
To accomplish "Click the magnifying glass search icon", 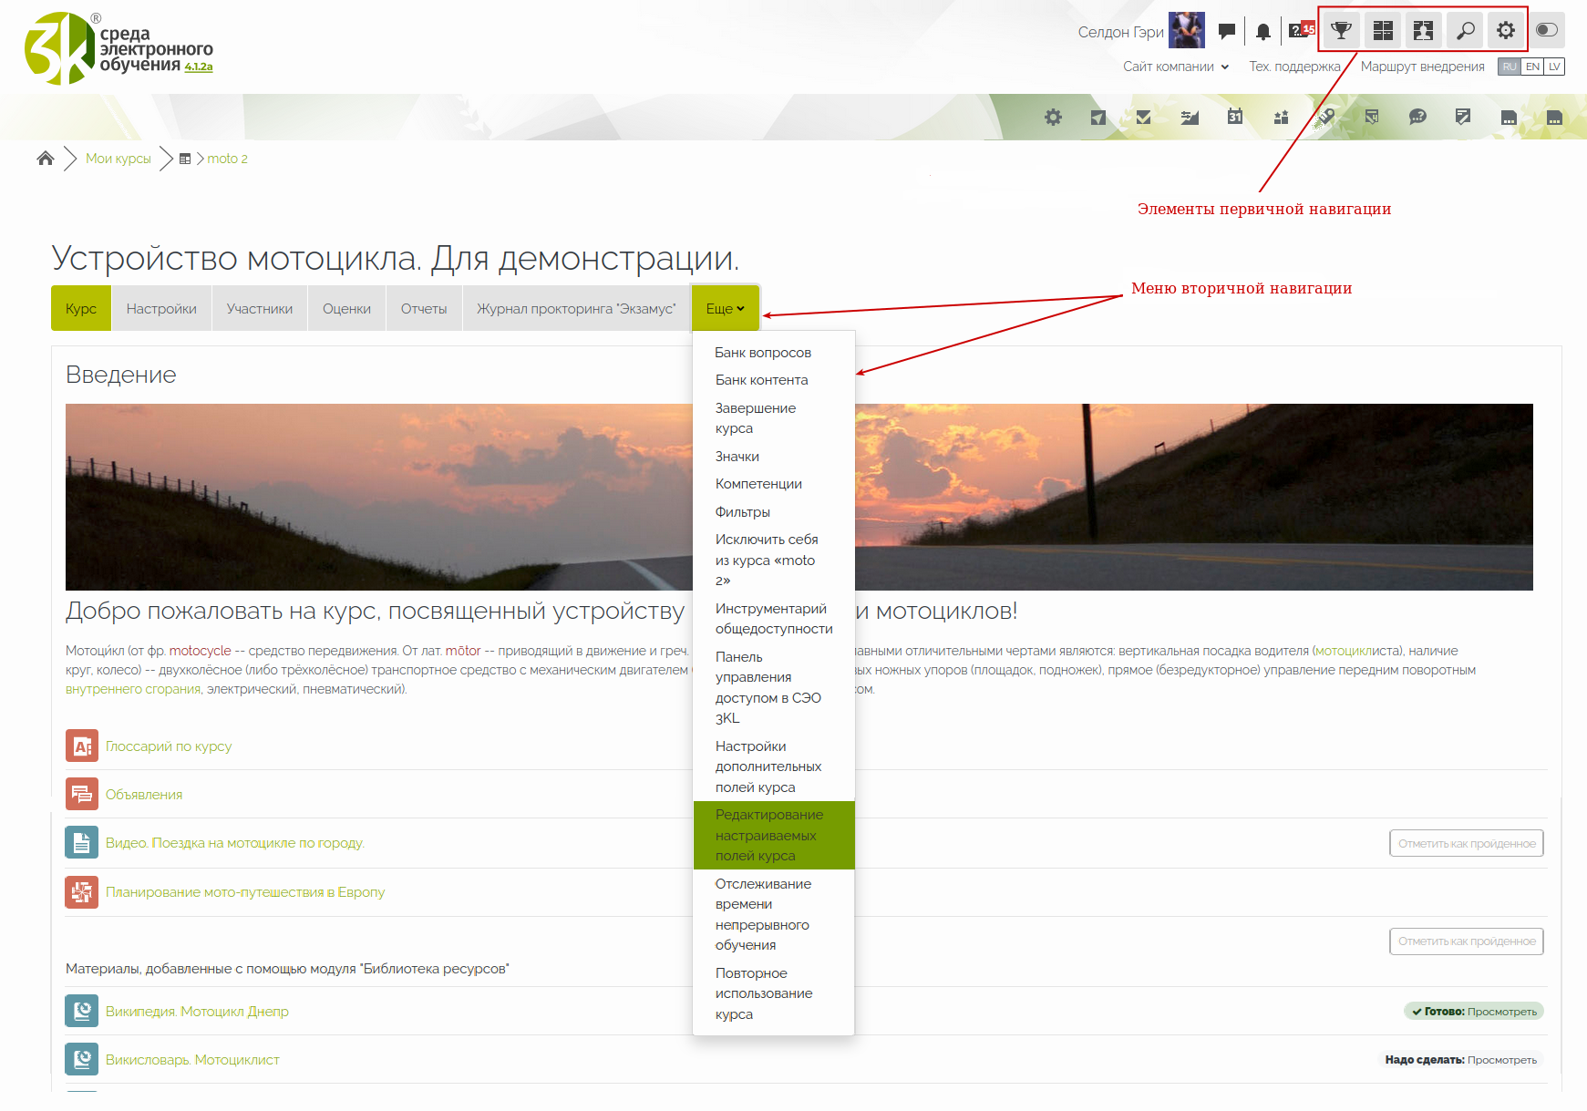I will pyautogui.click(x=1465, y=31).
